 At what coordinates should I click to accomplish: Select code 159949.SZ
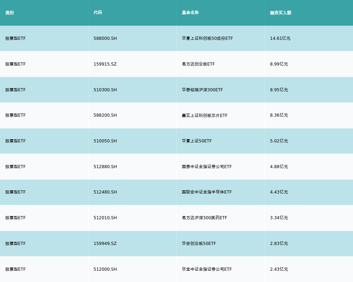coord(105,244)
